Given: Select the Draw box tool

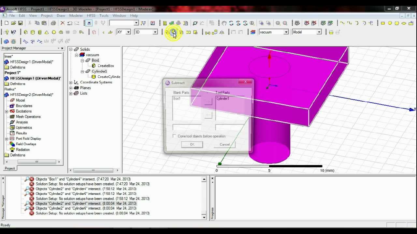Looking at the screenshot, I should tap(25, 32).
